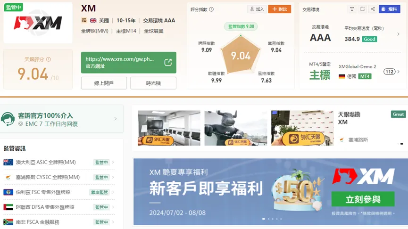Click the 新客戶即享福利 banner headline
Screen dimensions: 408x229
click(x=206, y=188)
